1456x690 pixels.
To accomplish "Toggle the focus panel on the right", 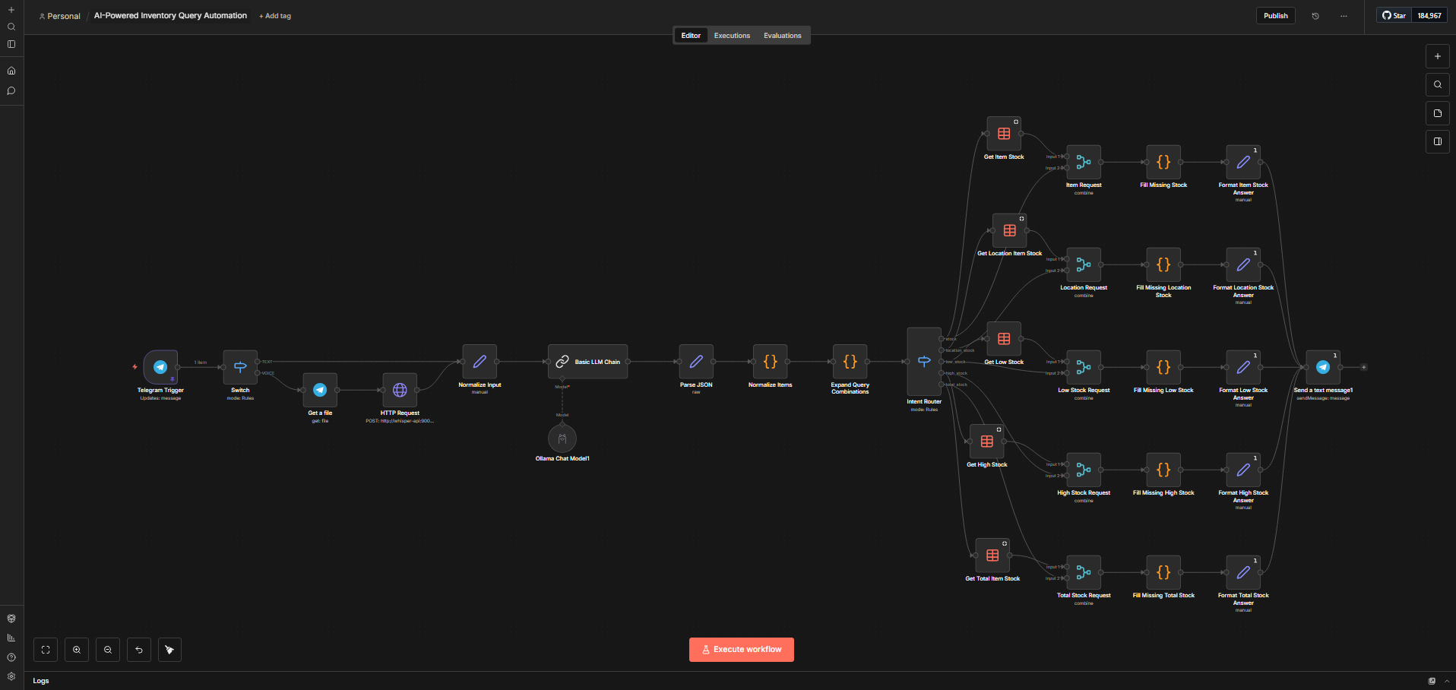I will point(1438,141).
